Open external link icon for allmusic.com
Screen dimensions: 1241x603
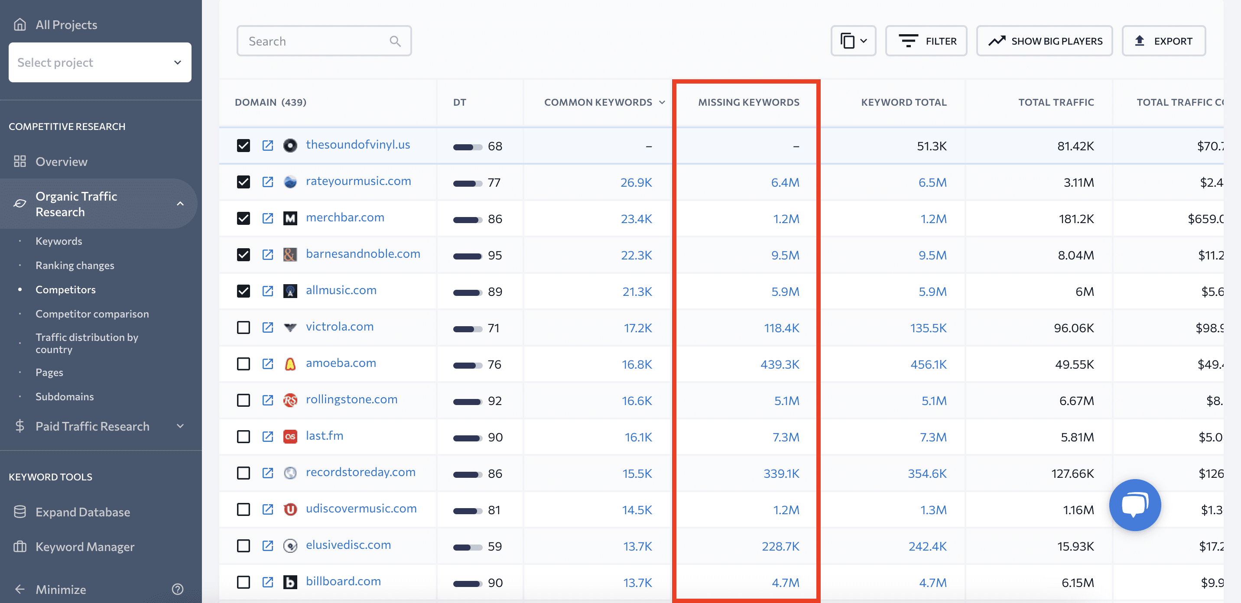pyautogui.click(x=268, y=291)
